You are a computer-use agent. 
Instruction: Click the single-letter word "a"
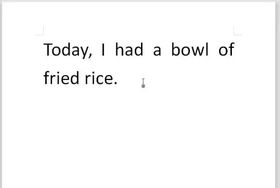(157, 51)
